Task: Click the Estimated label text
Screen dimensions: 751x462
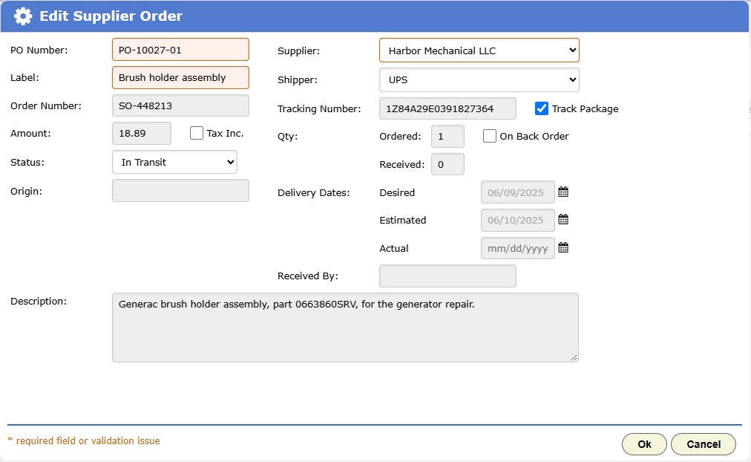Action: (403, 220)
